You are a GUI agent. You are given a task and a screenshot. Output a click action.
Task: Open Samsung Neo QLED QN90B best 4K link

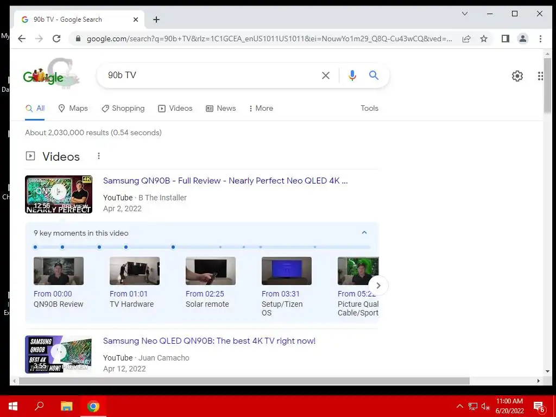(209, 341)
